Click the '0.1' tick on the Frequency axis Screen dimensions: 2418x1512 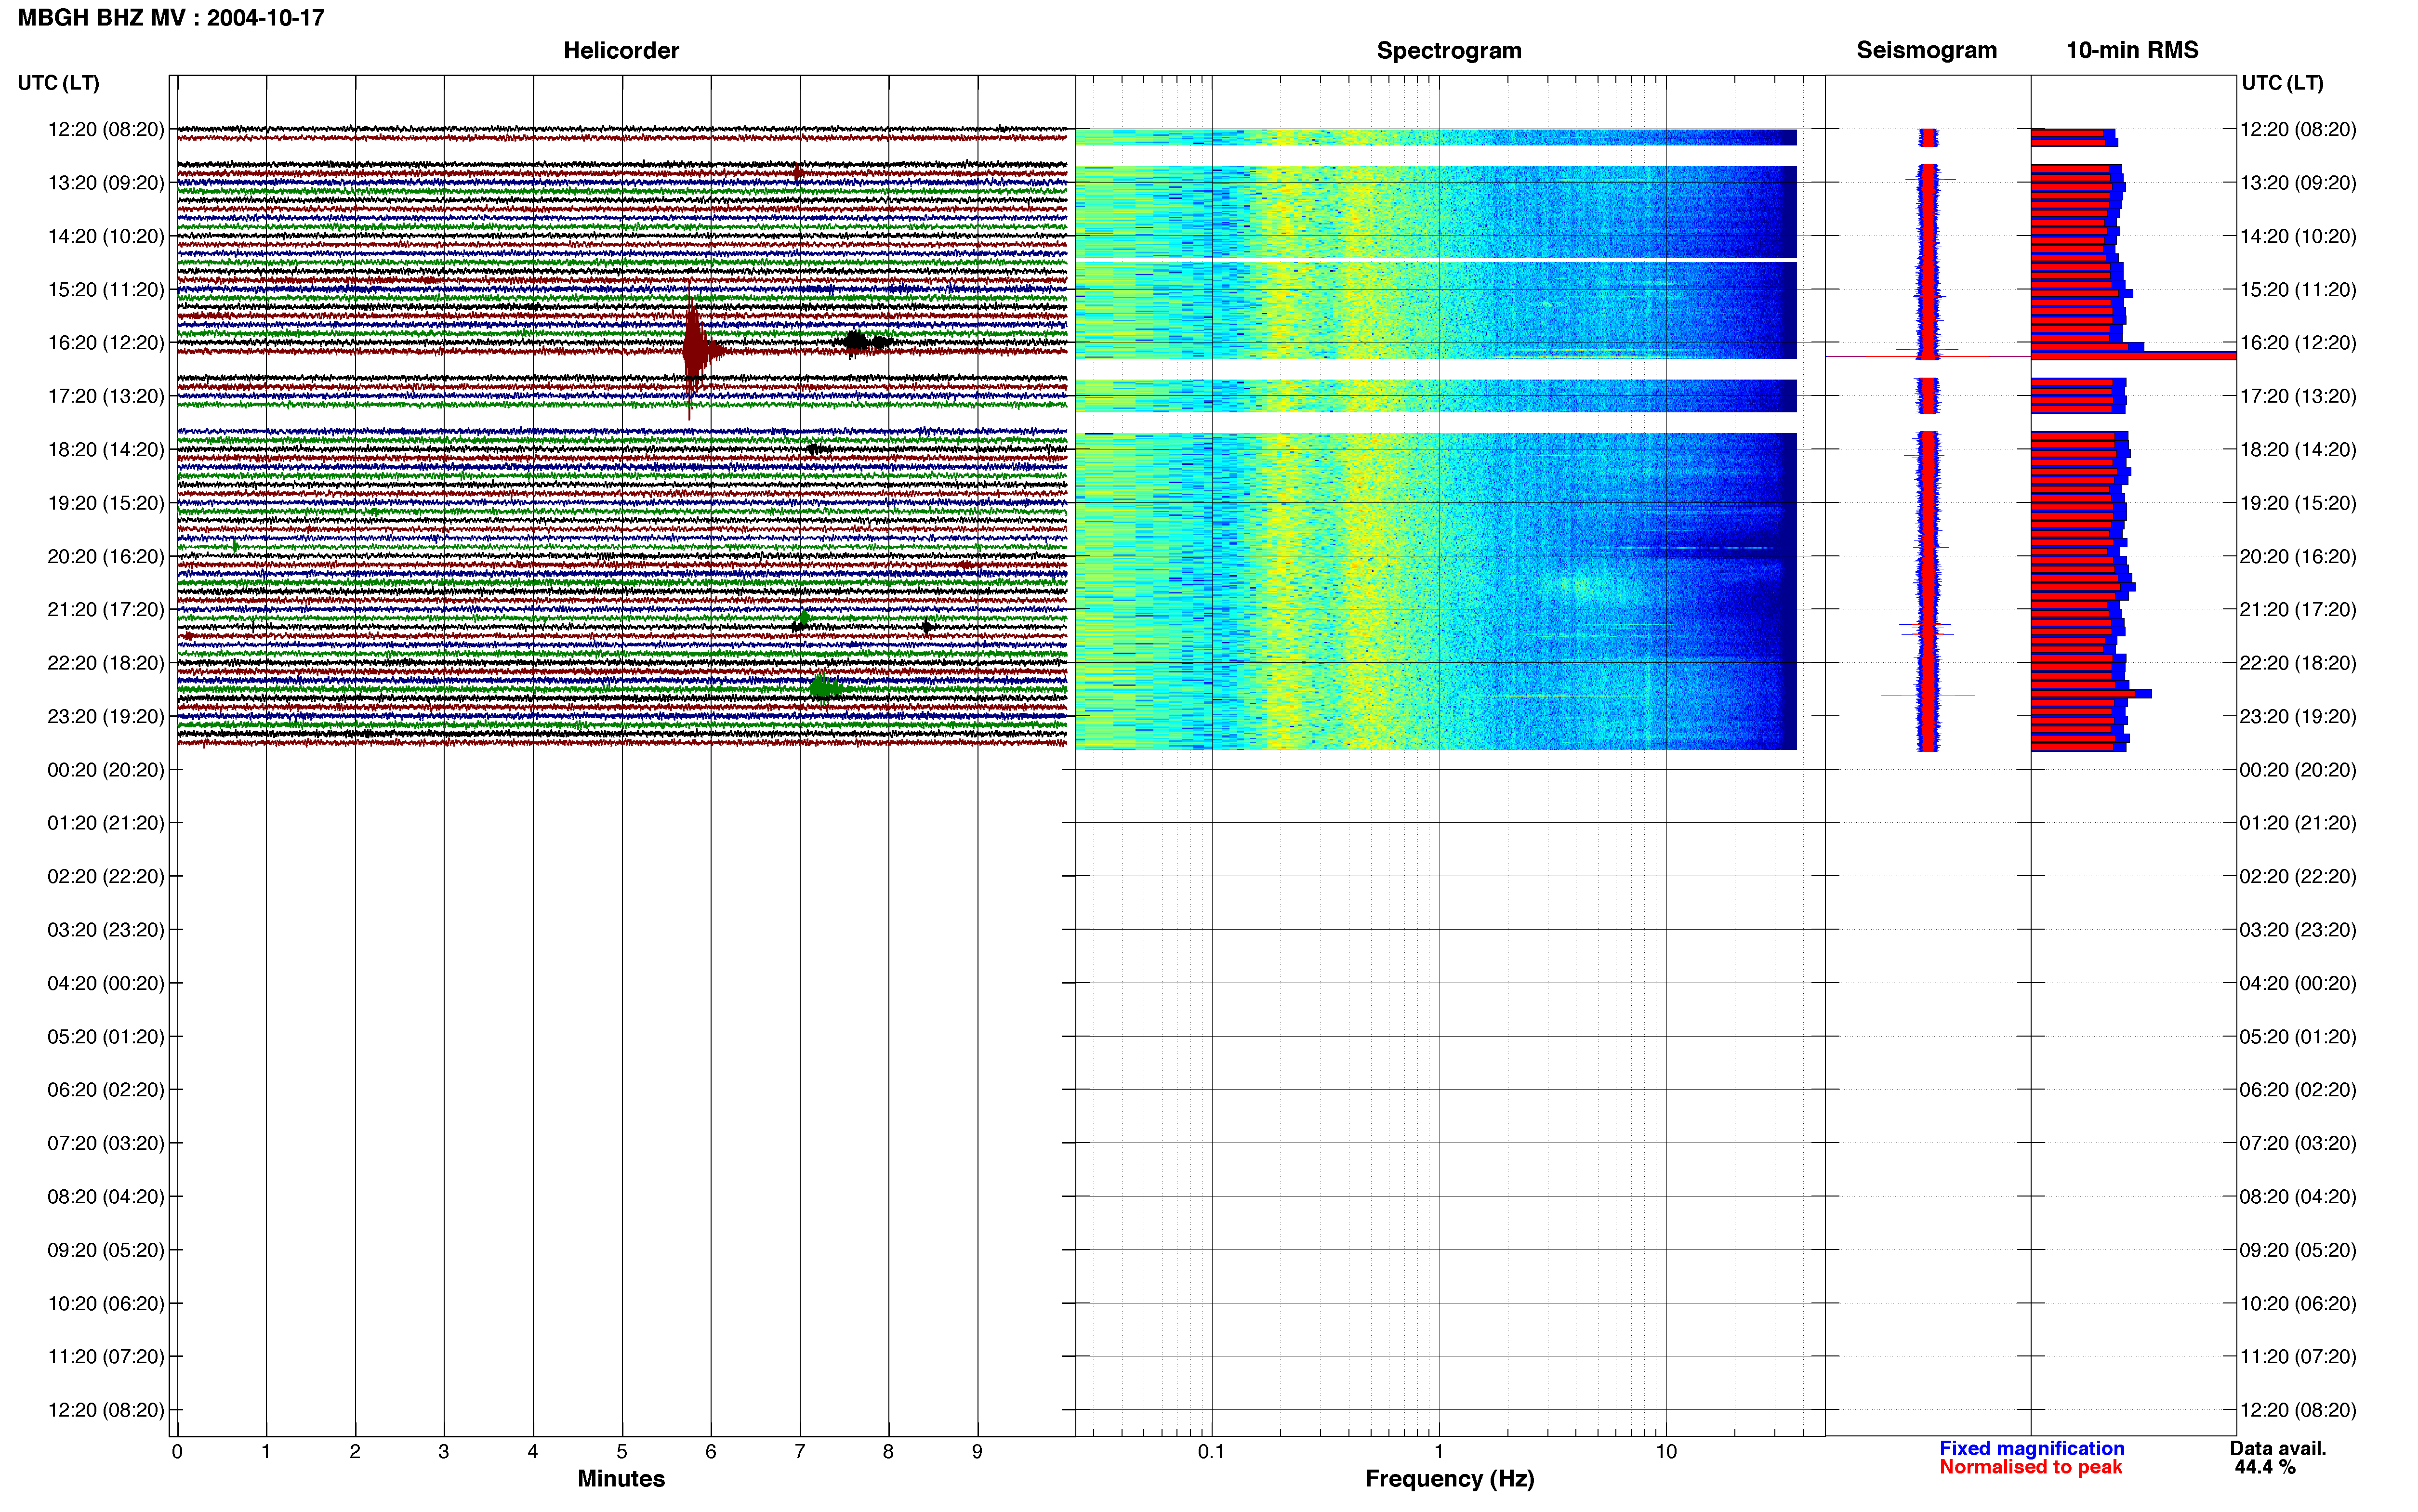click(x=1211, y=1452)
